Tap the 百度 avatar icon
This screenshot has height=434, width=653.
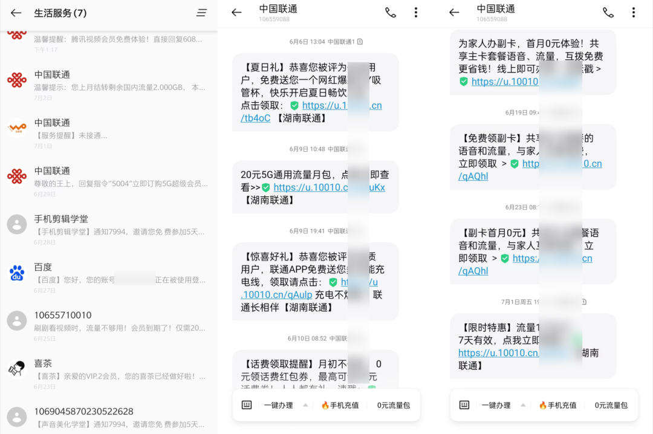pos(17,271)
